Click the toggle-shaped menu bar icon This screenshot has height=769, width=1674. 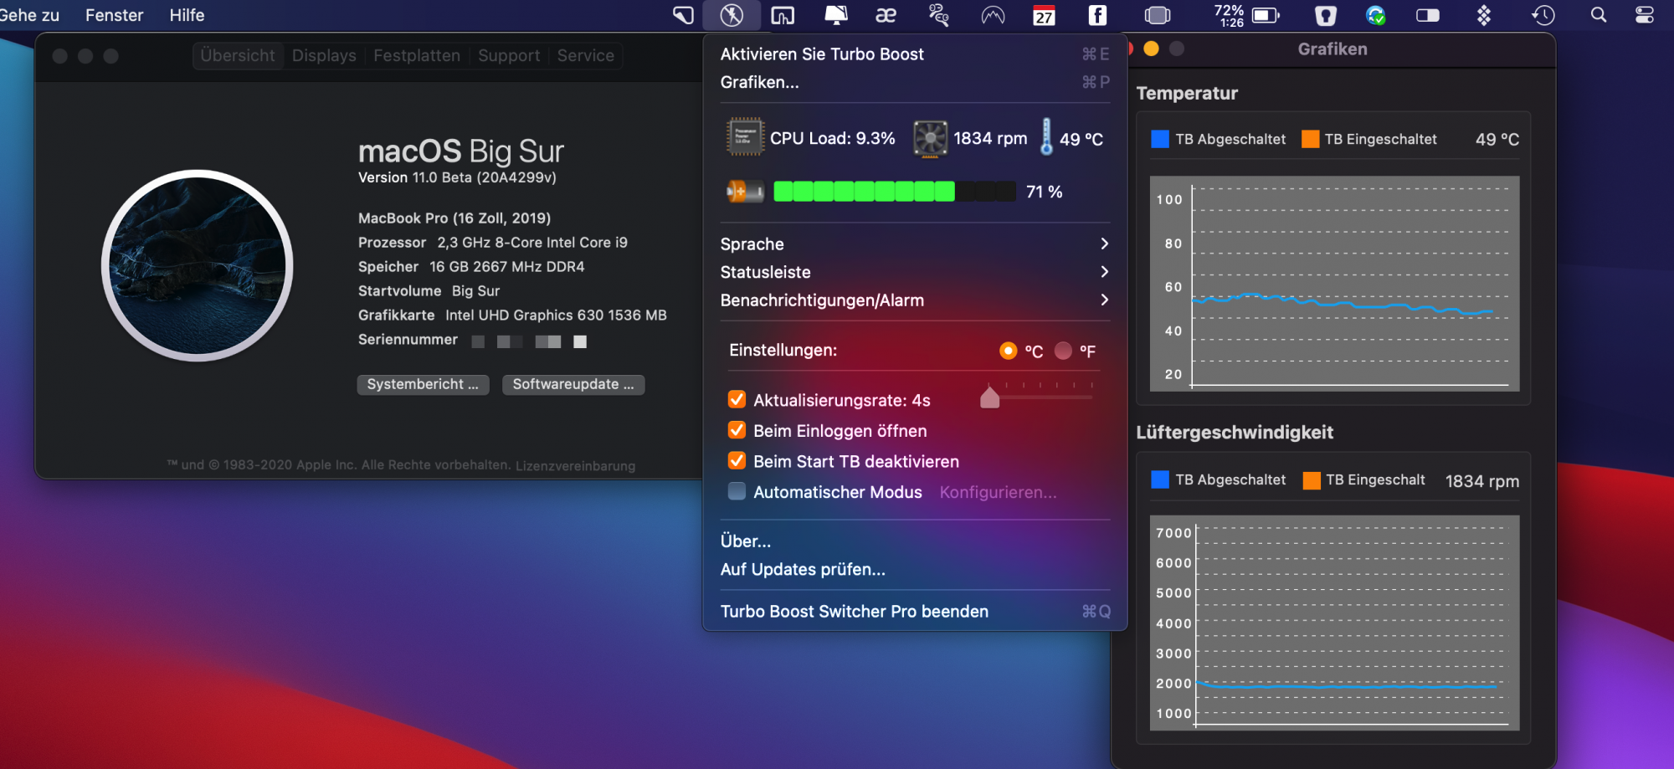(x=1428, y=15)
